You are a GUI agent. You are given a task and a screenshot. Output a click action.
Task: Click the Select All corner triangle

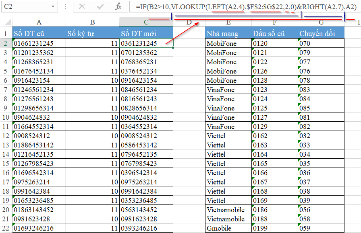(x=6, y=22)
